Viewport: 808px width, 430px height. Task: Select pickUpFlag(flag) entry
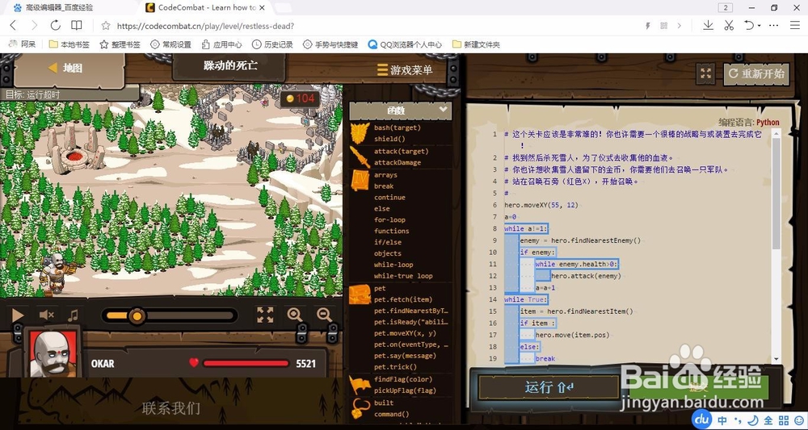point(405,390)
